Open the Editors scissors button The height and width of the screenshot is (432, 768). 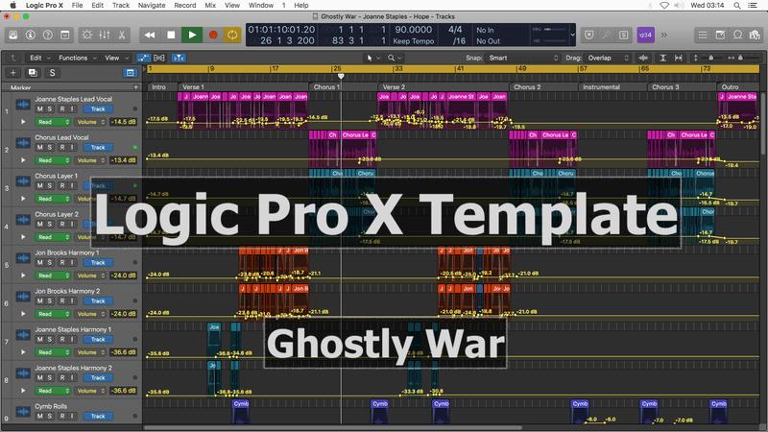[x=122, y=35]
